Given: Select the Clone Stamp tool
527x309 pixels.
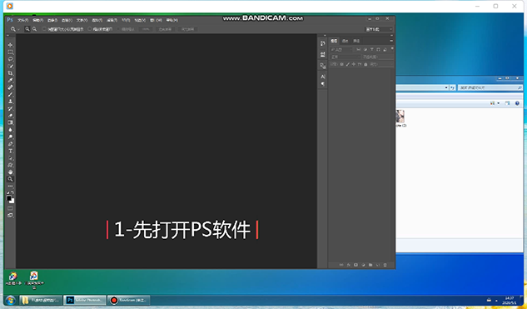Looking at the screenshot, I should click(x=10, y=102).
